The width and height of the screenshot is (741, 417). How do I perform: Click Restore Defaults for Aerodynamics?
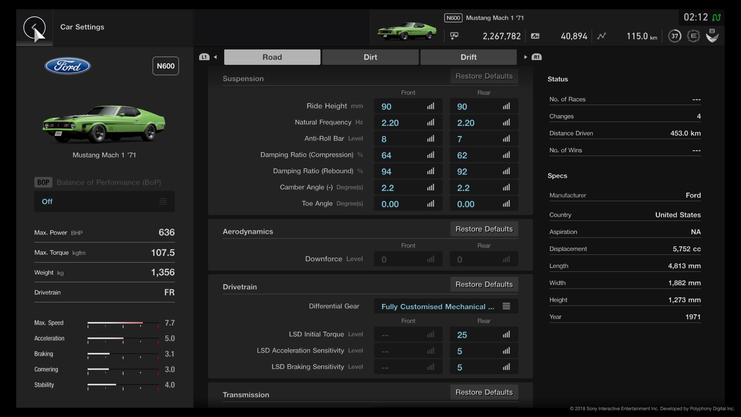point(484,229)
